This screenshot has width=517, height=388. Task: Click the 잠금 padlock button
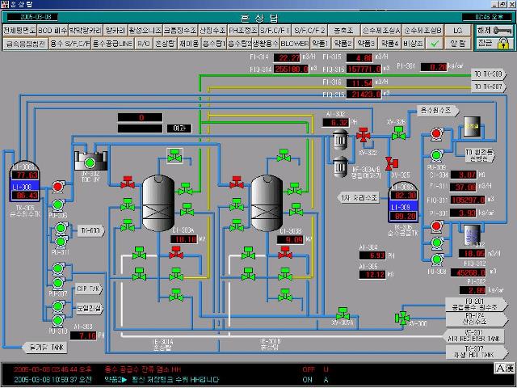(494, 43)
